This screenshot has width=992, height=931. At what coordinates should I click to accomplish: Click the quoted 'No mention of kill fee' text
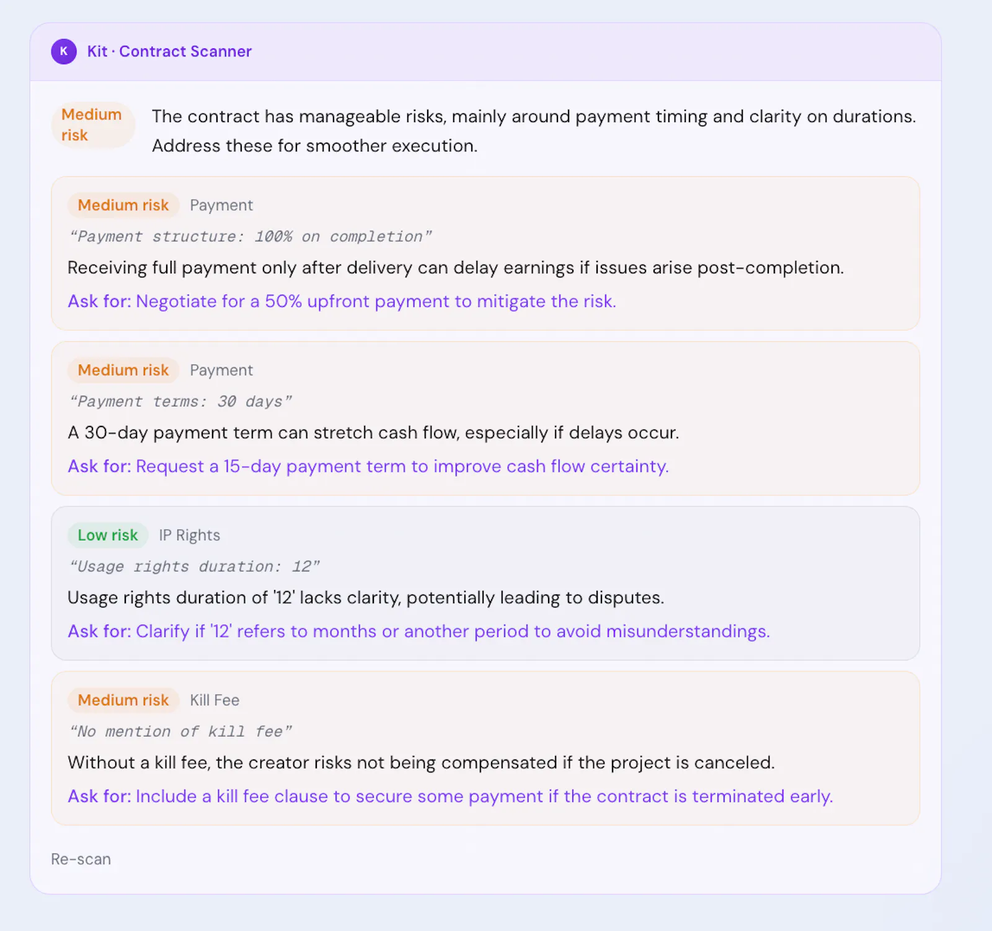180,731
